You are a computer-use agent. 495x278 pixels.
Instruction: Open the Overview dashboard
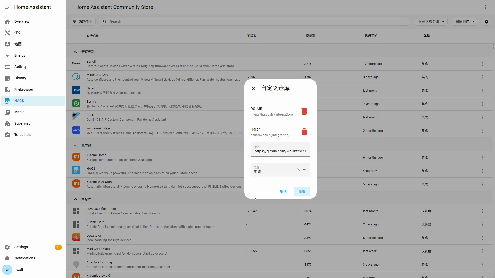click(33, 21)
